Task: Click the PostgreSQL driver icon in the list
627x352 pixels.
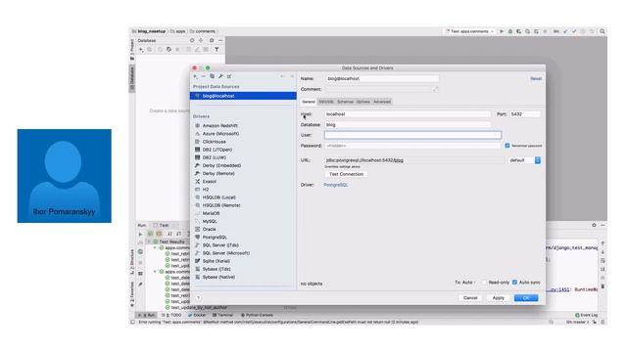Action: pos(198,237)
